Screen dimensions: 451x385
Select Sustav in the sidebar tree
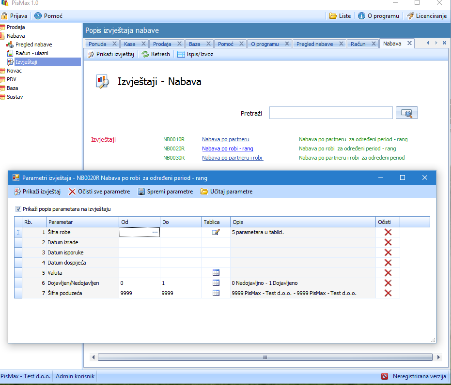[x=15, y=97]
